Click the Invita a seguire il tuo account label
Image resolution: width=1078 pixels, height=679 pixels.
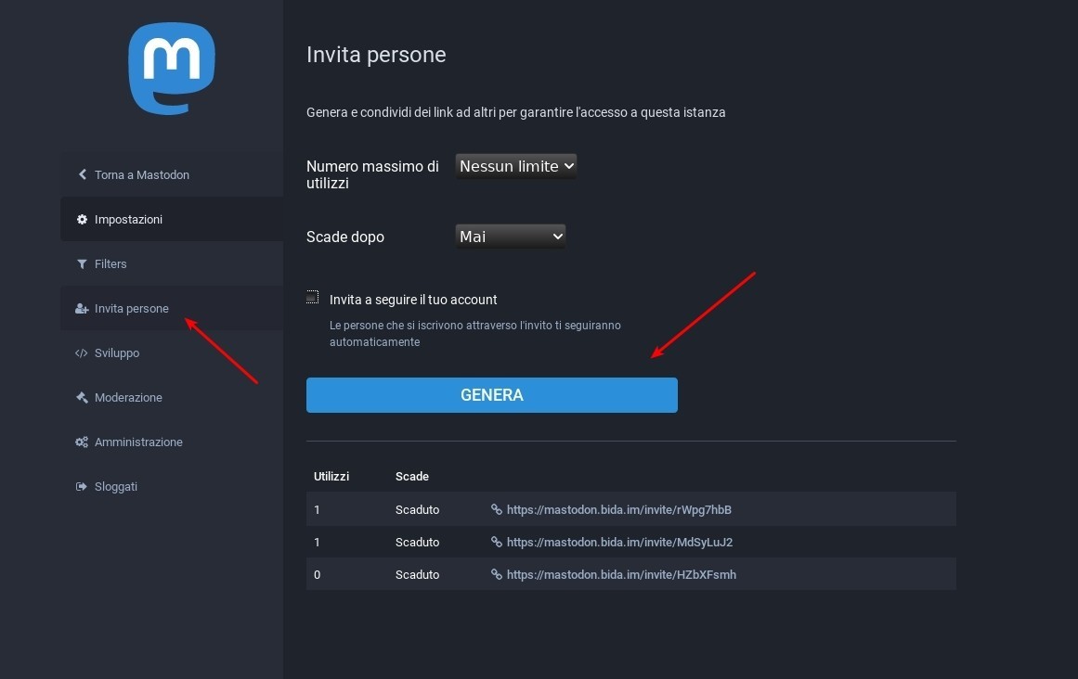[413, 300]
